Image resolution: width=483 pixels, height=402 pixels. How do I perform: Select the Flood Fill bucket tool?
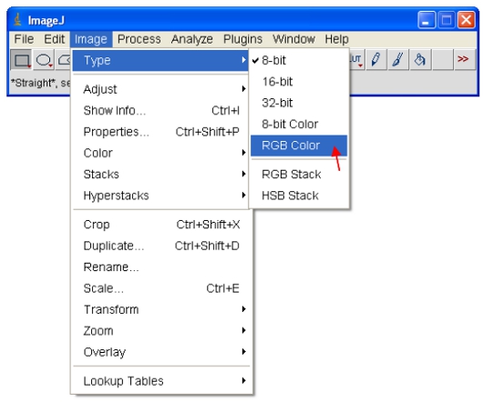tap(420, 59)
